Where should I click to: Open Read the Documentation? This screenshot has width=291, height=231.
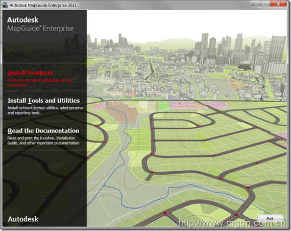pos(43,131)
